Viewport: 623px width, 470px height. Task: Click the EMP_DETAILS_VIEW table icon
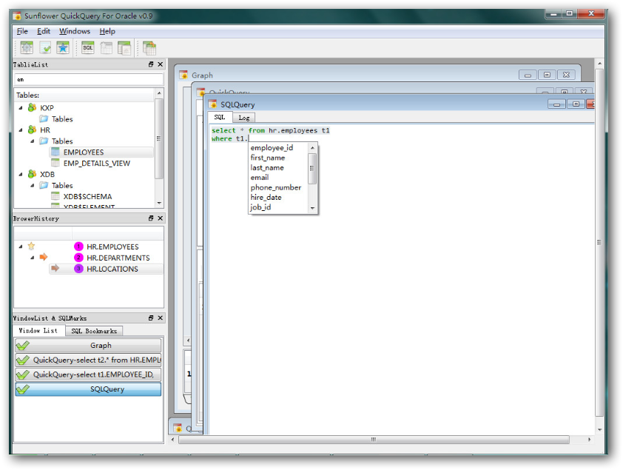coord(55,163)
